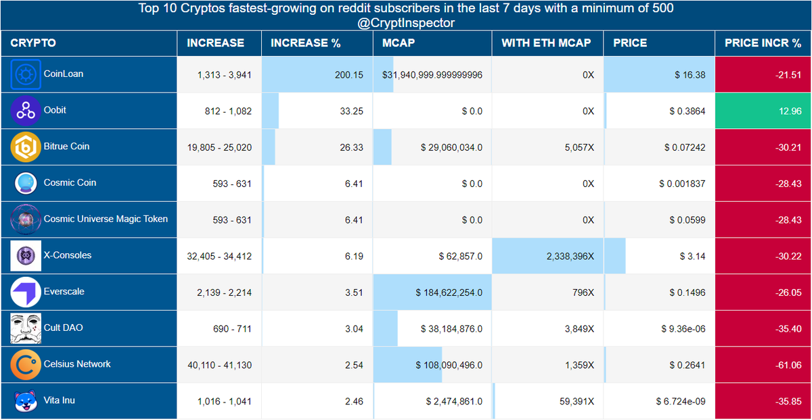Screen dimensions: 812x420
Task: Click the 3.51 increase percent cell
Action: (x=317, y=293)
